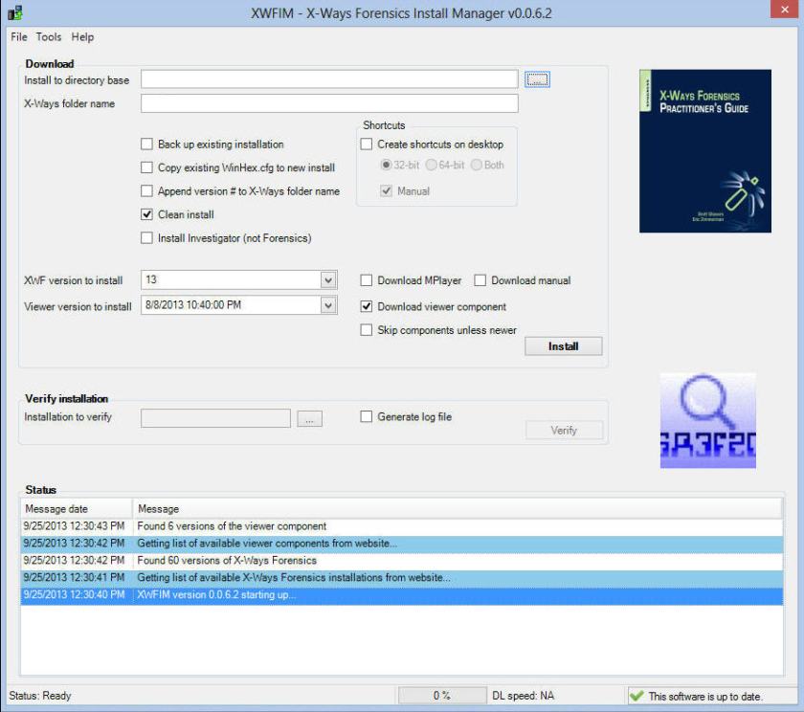Viewport: 804px width, 712px height.
Task: Click the XWFIM app icon in title bar
Action: point(14,13)
